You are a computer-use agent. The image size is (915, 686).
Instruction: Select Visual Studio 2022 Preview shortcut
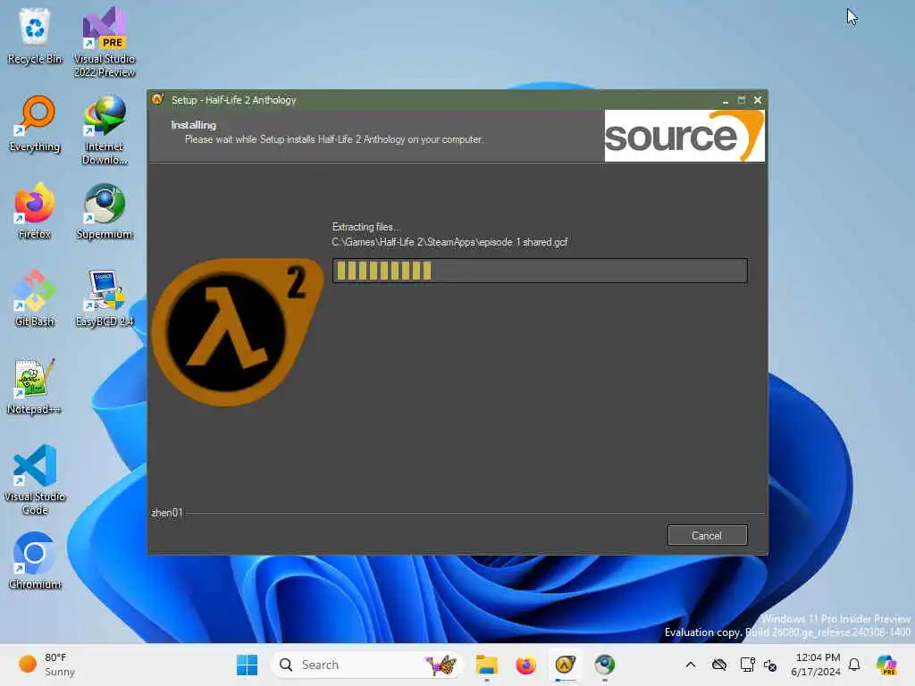(105, 42)
